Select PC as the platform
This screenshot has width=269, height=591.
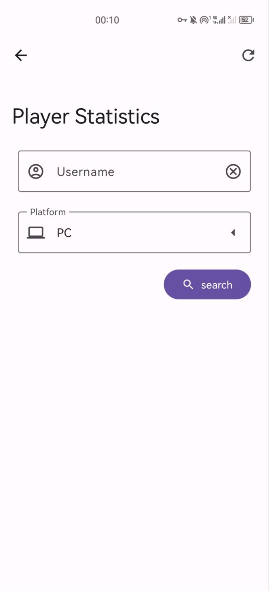65,232
